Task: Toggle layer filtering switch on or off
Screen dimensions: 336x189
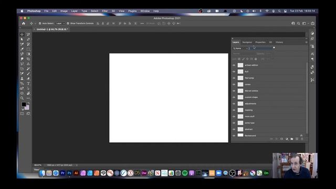Action: point(274,48)
